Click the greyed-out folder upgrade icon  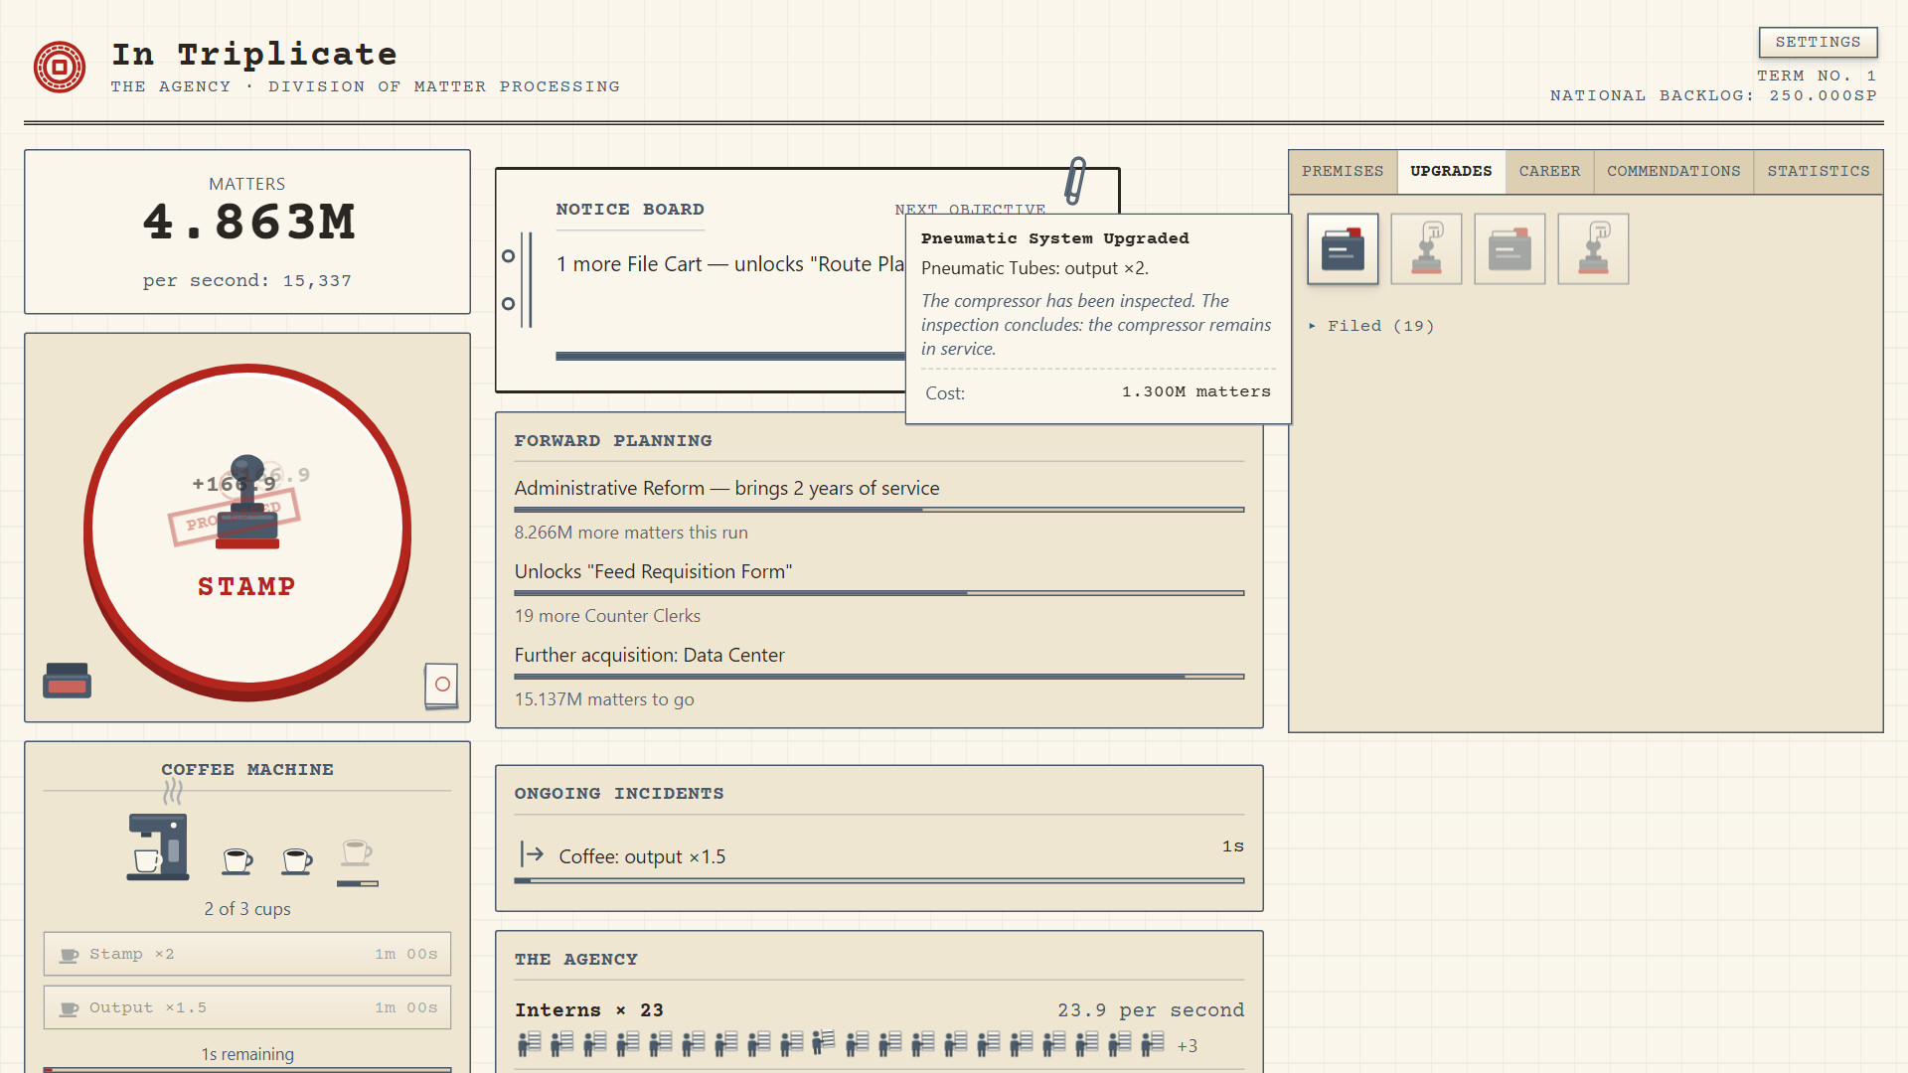click(x=1510, y=249)
